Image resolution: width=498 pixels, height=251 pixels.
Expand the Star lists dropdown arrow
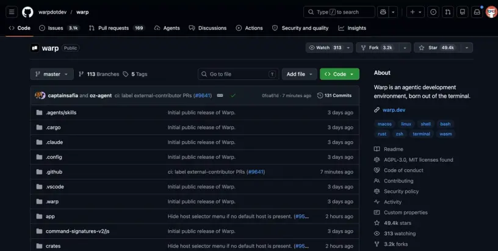[467, 48]
